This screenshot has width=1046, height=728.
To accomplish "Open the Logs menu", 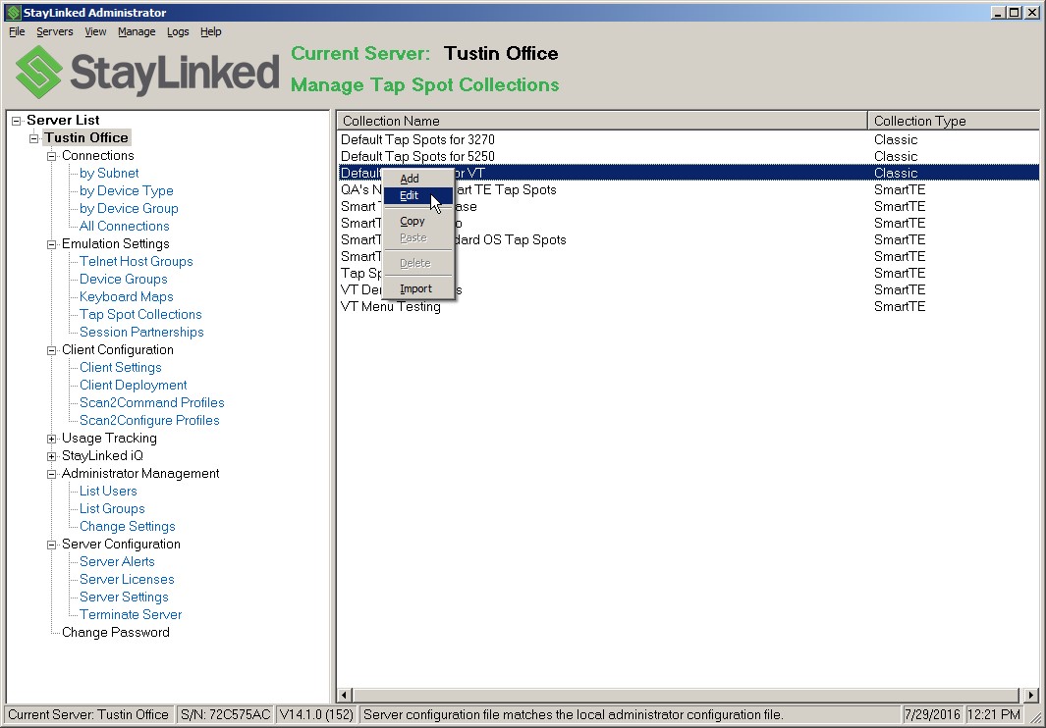I will (x=178, y=31).
